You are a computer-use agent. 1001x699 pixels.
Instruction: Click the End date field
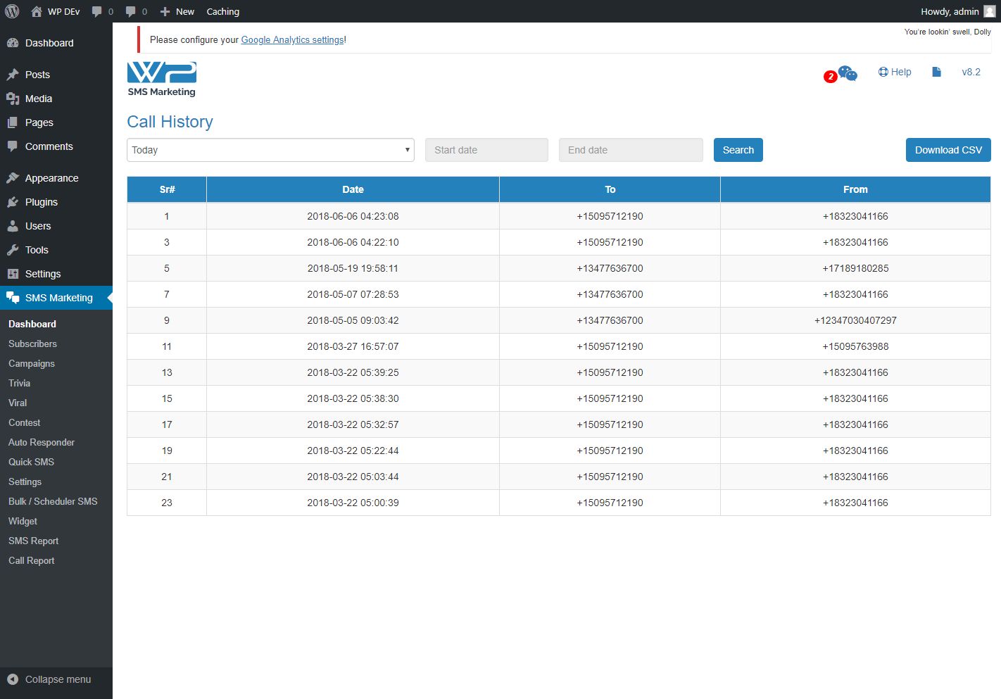[631, 150]
